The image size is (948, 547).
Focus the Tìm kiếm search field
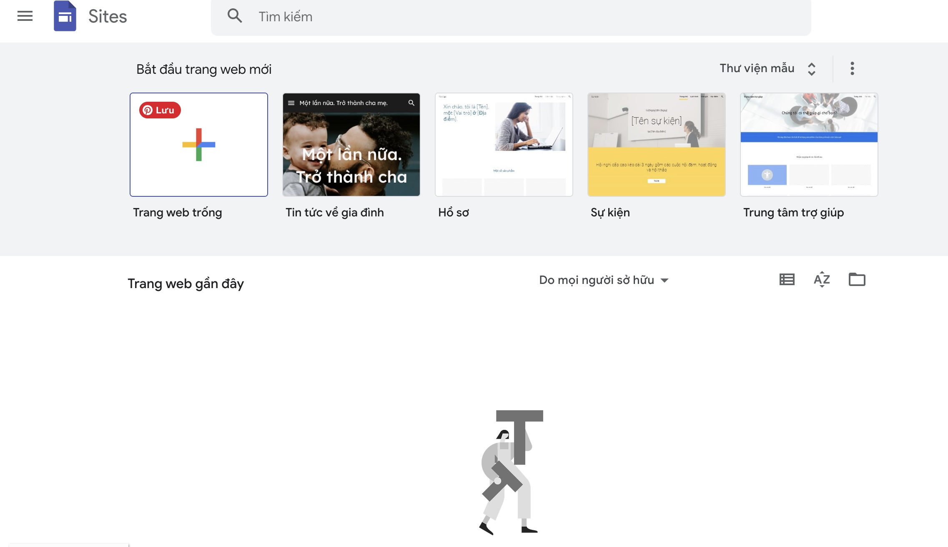coord(511,17)
